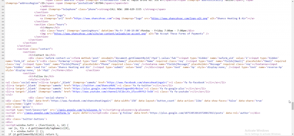This screenshot has height=136, width=294.
Task: Click the section class="hours" tag
Action: pos(51,25)
